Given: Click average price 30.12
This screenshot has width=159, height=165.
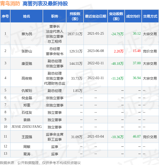Looking at the screenshot, I should 137,33.
